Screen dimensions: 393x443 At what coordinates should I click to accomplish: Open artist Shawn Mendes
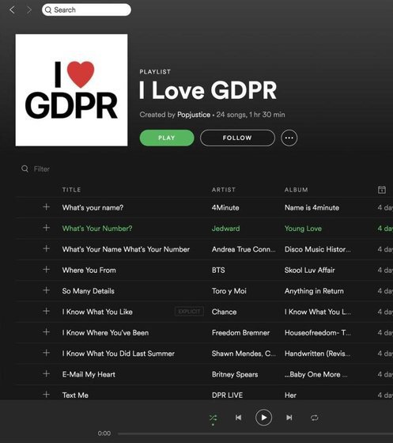[244, 354]
